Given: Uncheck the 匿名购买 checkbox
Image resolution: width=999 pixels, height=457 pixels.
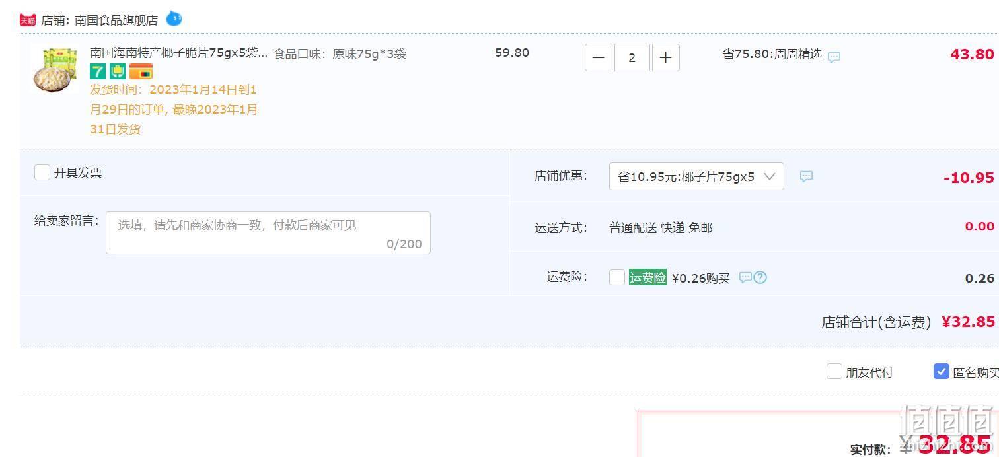Looking at the screenshot, I should [x=942, y=371].
